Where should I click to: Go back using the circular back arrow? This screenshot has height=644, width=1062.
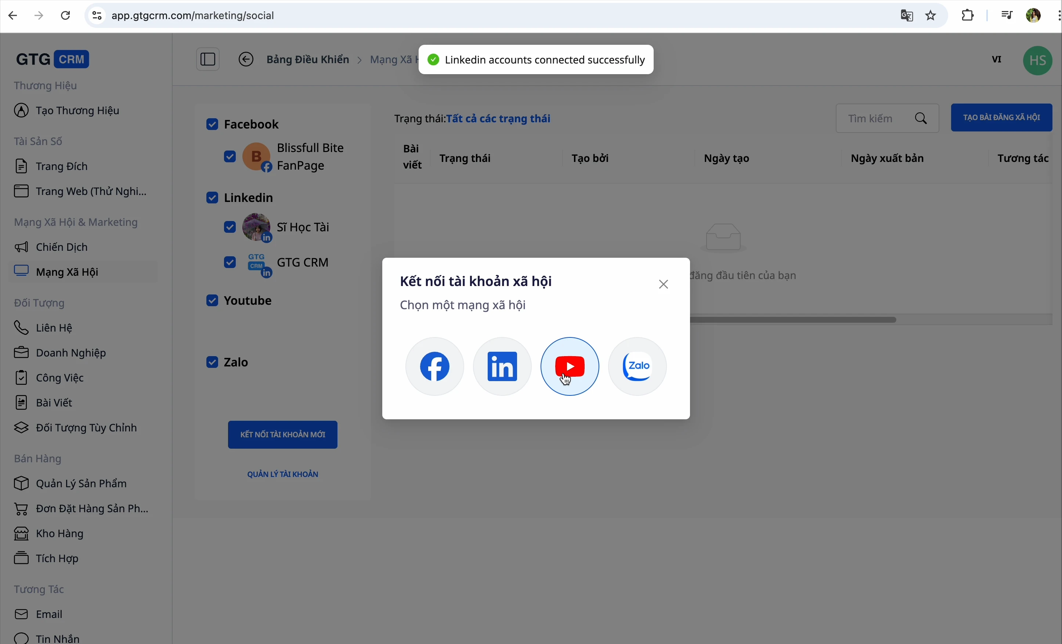tap(246, 59)
